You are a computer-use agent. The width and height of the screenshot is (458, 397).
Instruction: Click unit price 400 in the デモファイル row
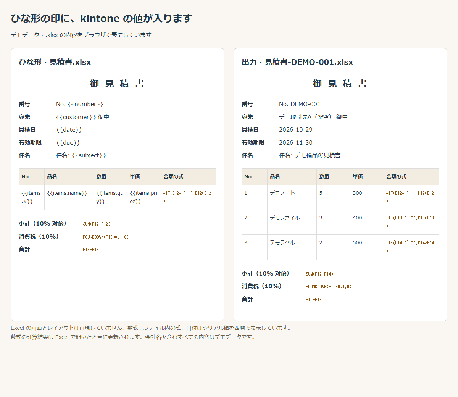tap(367, 222)
